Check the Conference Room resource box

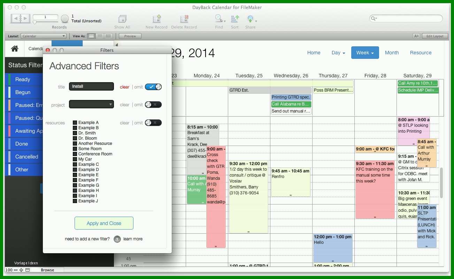(75, 154)
